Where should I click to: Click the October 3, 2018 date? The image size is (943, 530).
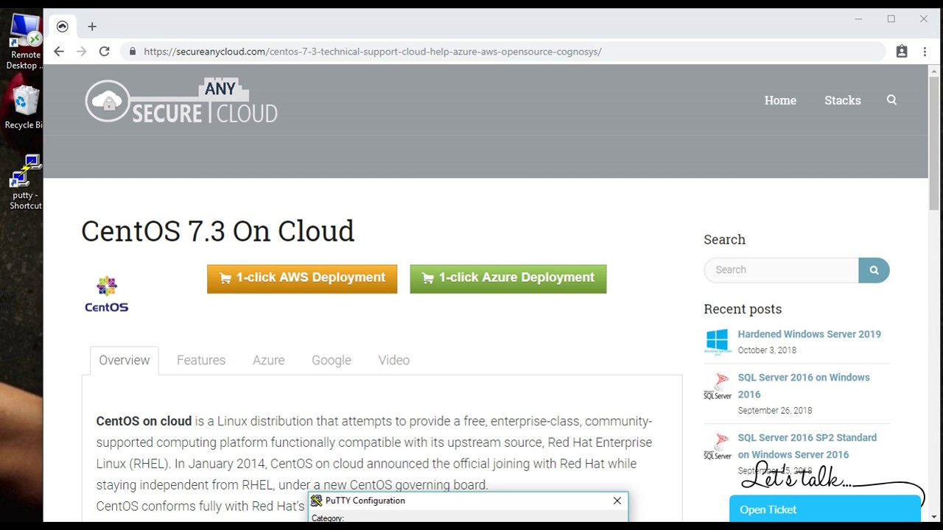[x=767, y=350]
